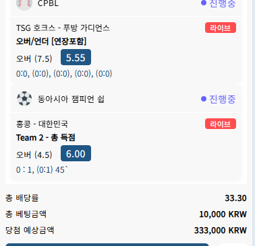
Task: Click the soccer ball icon
Action: coord(24,98)
